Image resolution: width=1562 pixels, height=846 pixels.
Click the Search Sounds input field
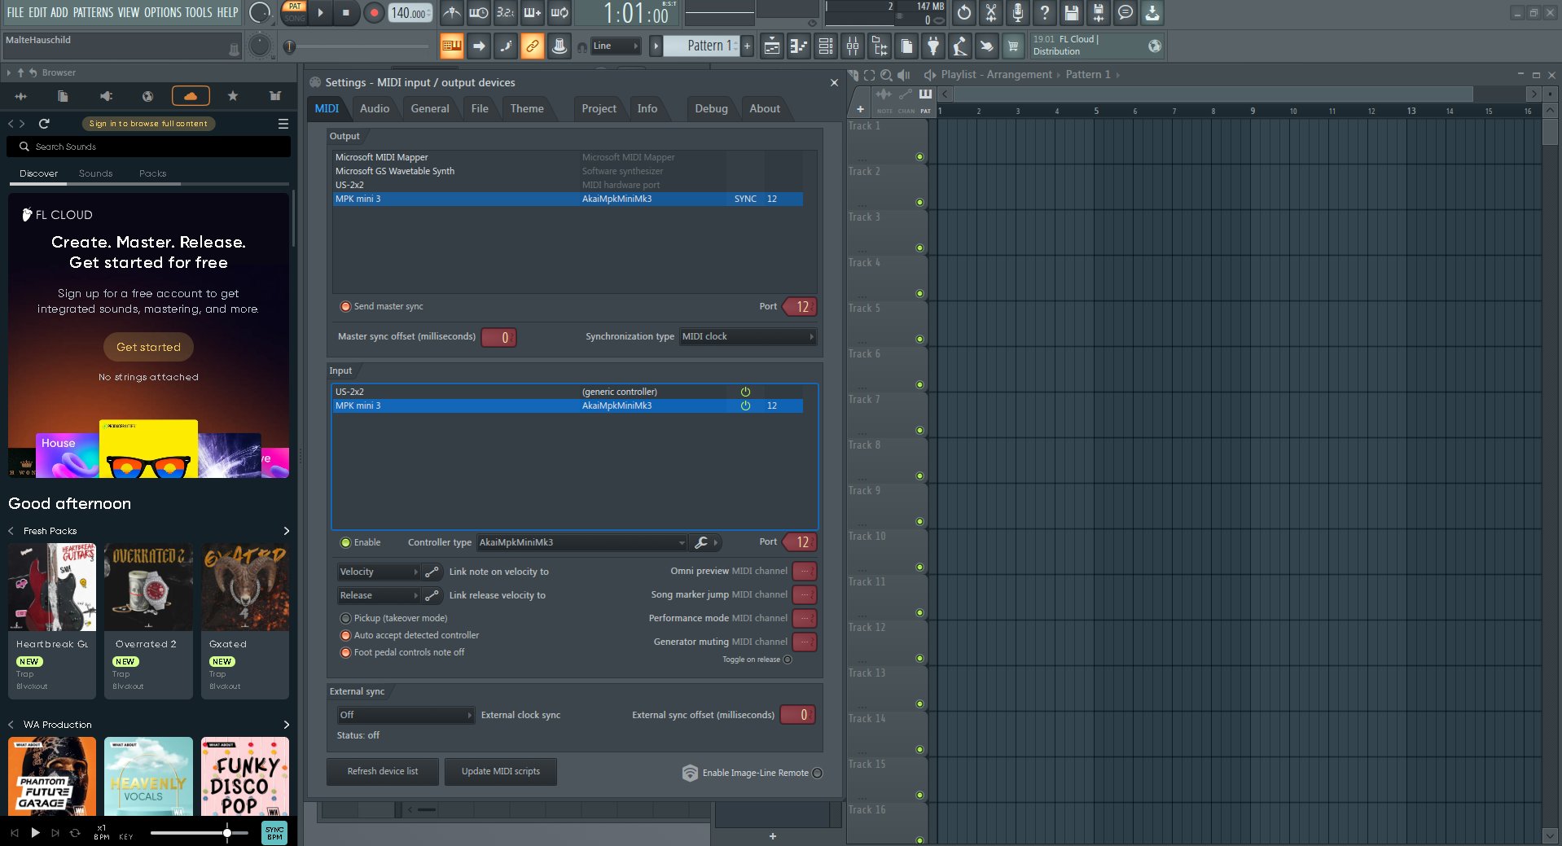click(155, 147)
